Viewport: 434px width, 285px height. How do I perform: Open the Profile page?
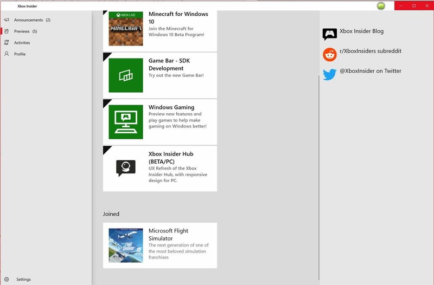[20, 54]
